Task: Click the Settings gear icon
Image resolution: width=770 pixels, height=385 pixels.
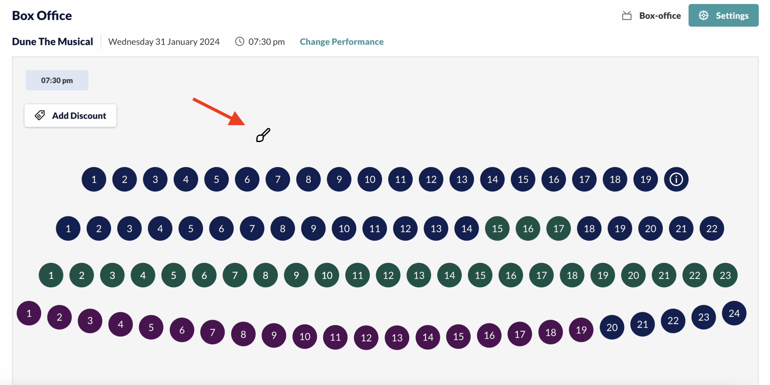Action: pyautogui.click(x=703, y=15)
